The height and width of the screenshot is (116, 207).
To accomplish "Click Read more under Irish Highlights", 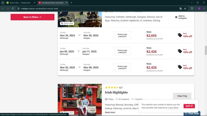I will point(110,112).
